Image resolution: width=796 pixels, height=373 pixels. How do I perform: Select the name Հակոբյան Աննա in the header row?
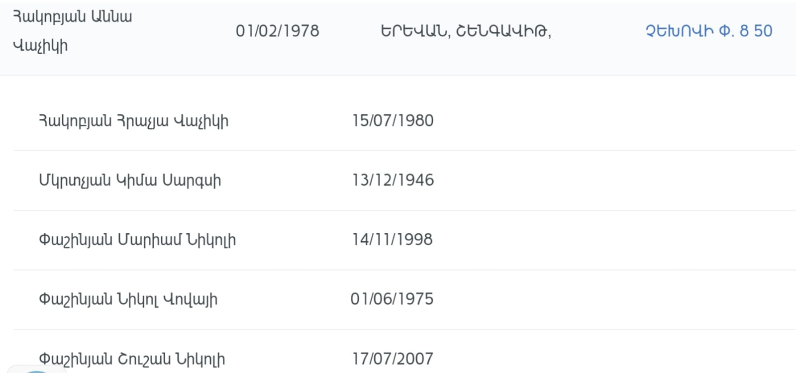click(73, 17)
